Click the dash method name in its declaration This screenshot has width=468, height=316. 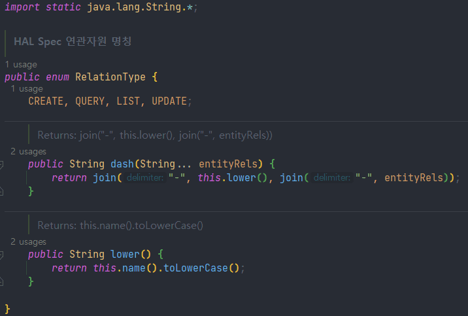[x=122, y=164]
